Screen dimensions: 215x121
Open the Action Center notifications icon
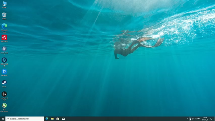(x=211, y=119)
